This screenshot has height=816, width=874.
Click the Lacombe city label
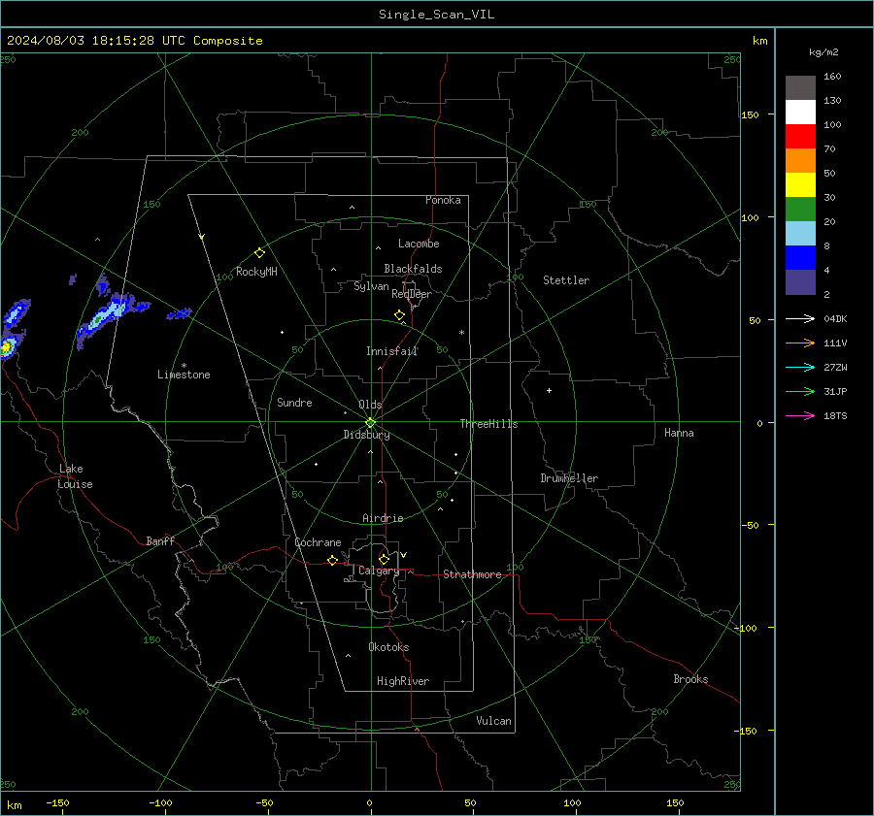coord(419,244)
